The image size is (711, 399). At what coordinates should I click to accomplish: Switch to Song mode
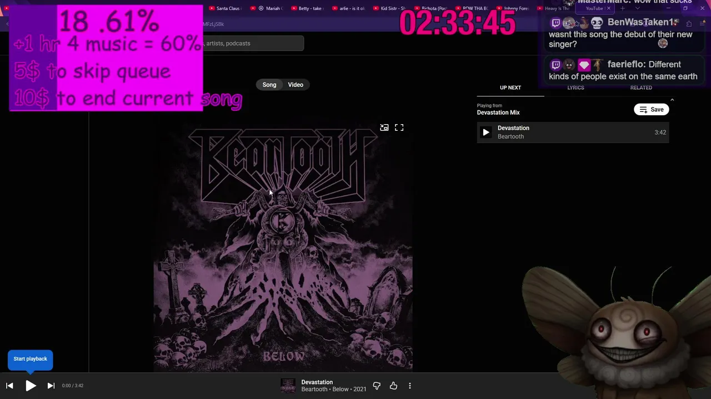tap(269, 85)
